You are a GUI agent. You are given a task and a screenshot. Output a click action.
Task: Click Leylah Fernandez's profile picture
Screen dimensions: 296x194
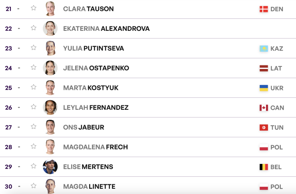[50, 107]
